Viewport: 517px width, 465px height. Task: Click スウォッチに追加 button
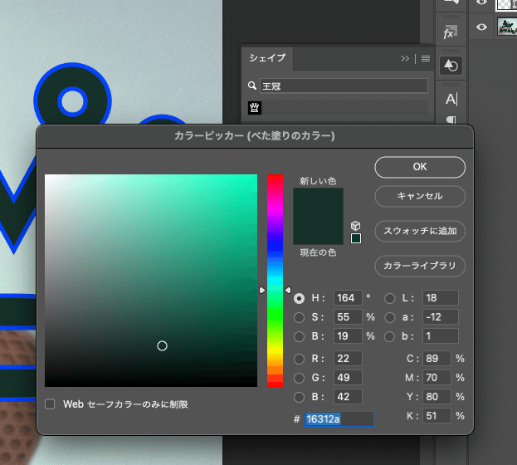420,231
